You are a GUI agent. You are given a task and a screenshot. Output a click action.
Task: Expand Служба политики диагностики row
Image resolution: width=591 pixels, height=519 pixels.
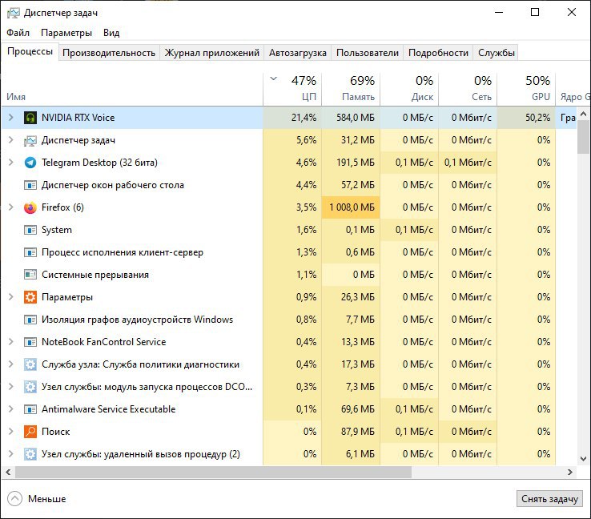click(11, 364)
